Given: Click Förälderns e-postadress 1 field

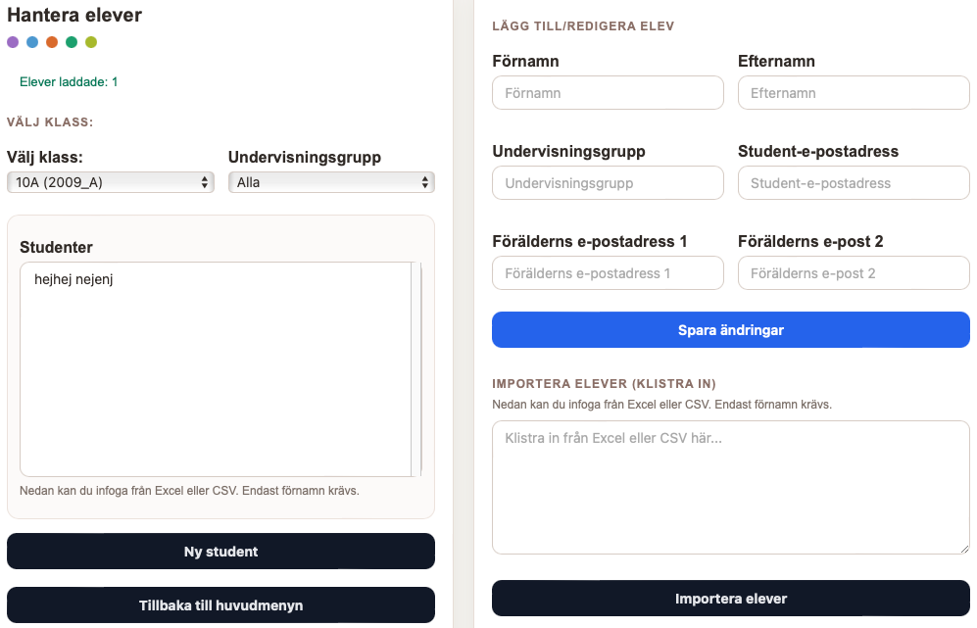Looking at the screenshot, I should point(608,273).
